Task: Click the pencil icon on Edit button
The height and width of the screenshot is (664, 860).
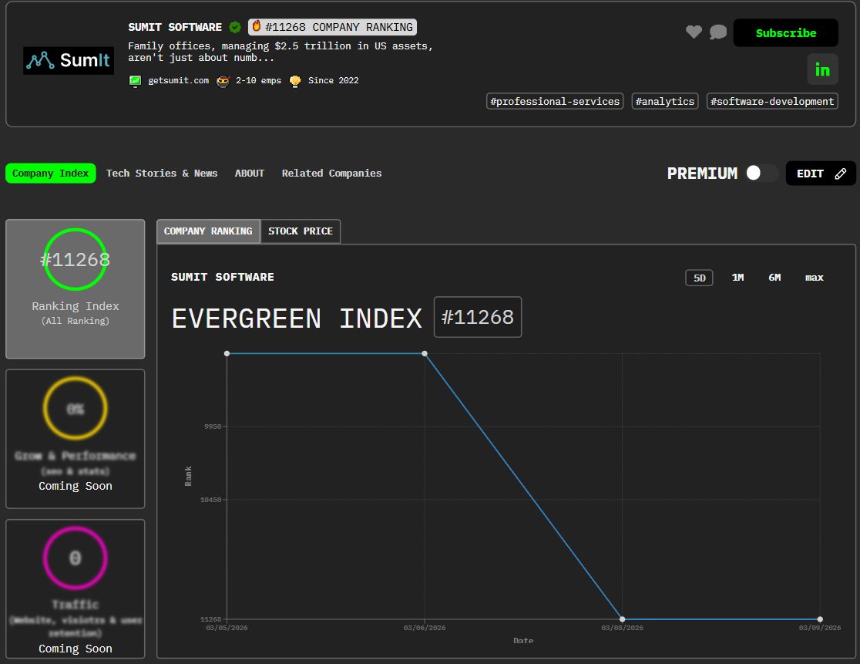Action: 840,174
